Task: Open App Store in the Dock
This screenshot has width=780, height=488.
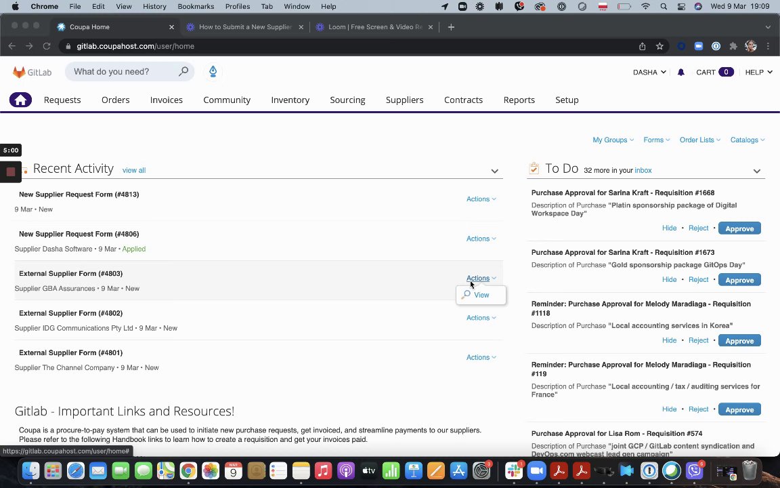Action: (458, 470)
